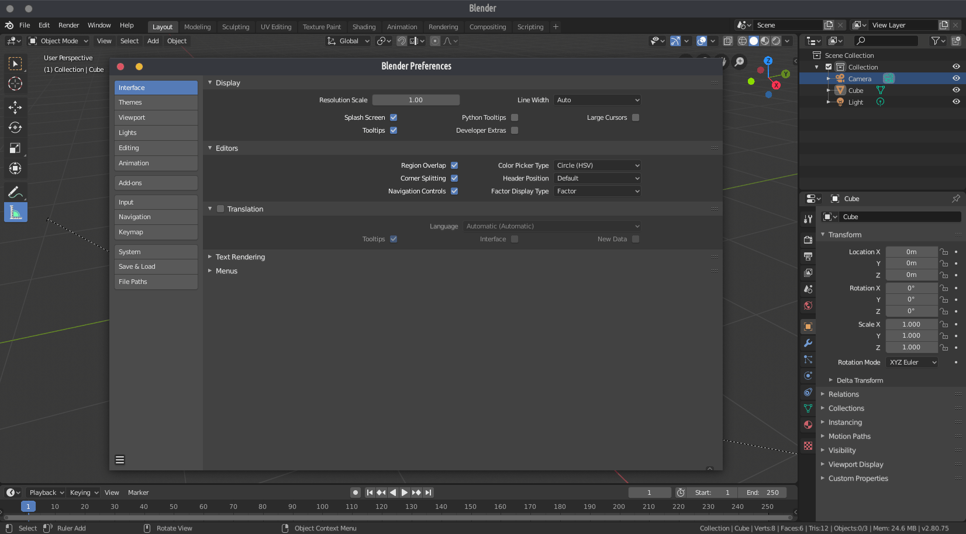Screen dimensions: 966x534
Task: Open the Themes preferences section
Action: pyautogui.click(x=156, y=102)
